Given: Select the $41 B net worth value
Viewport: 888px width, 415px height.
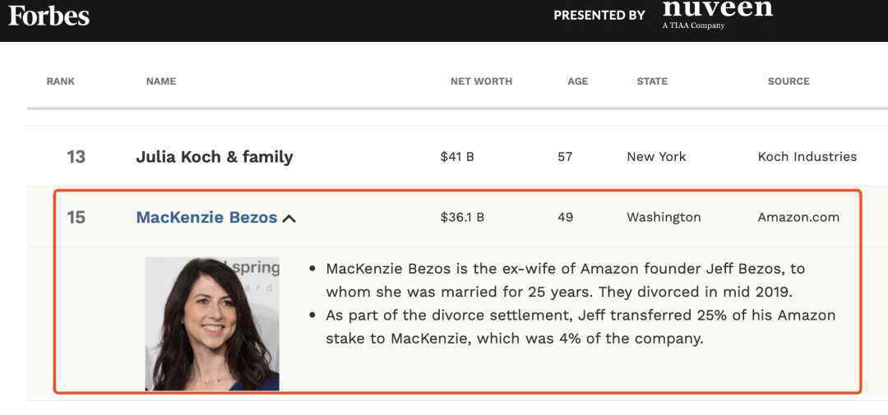Looking at the screenshot, I should click(457, 157).
